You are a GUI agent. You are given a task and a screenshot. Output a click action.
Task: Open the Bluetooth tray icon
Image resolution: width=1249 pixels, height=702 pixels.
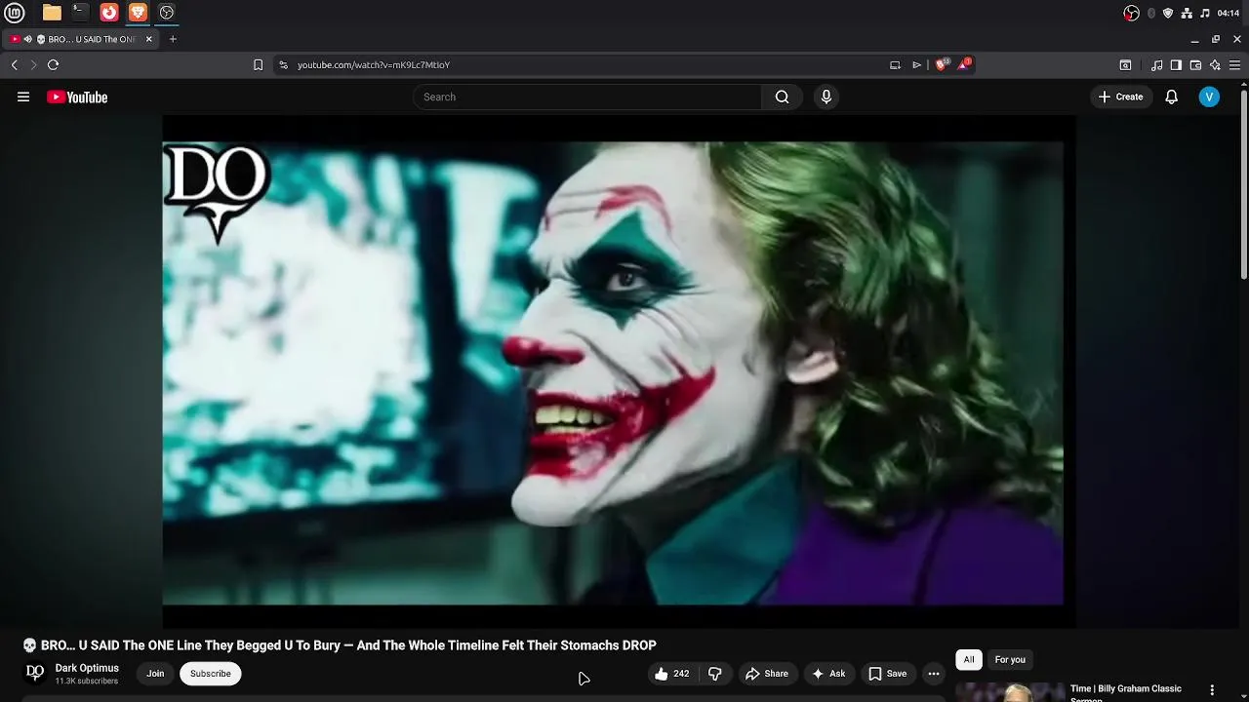click(x=1151, y=13)
